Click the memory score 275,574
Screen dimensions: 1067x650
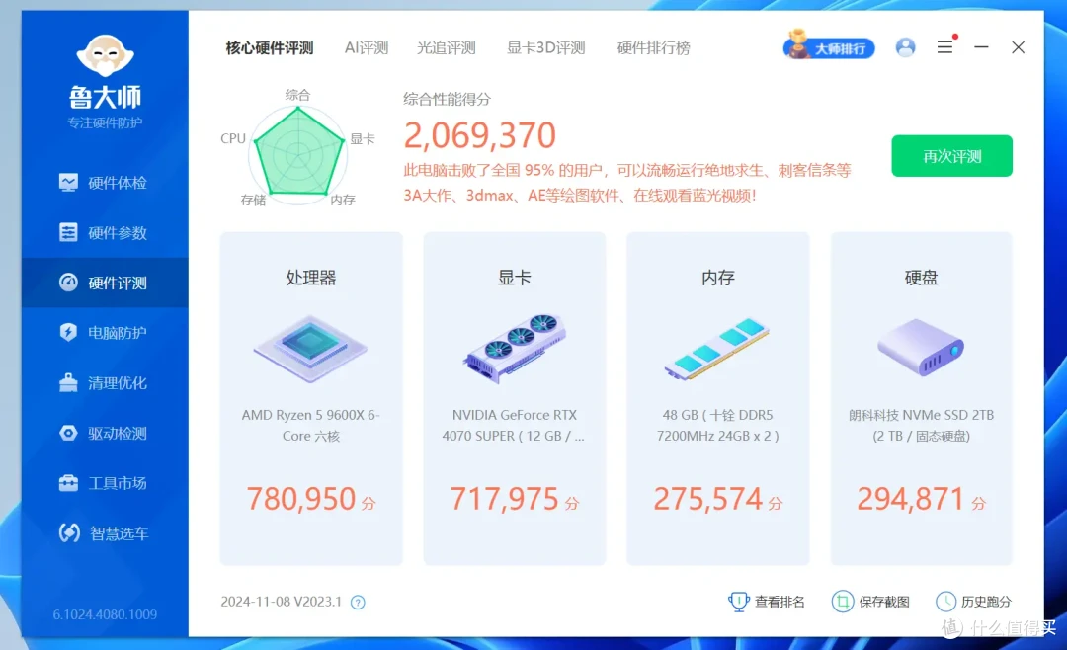[707, 499]
